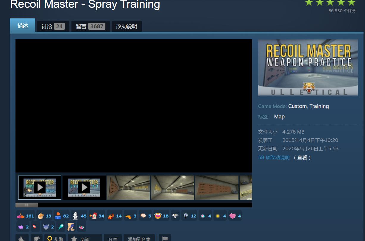Click the Map tag link
Viewport: 365px width, 241px height.
pyautogui.click(x=279, y=117)
